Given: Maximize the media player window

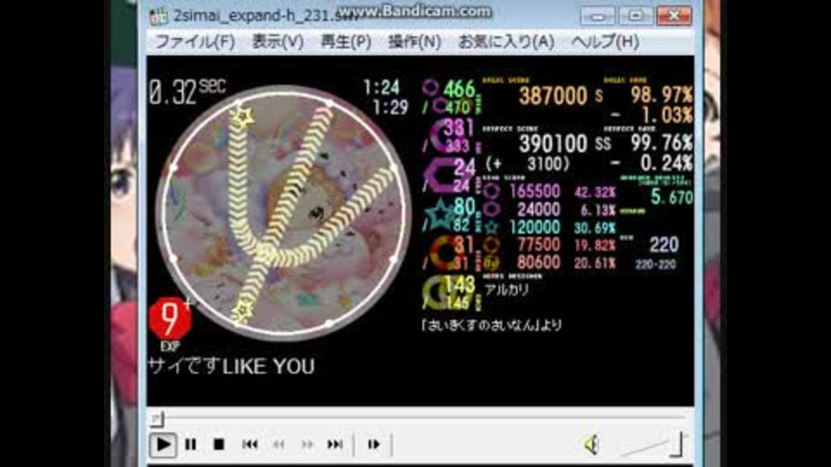Looking at the screenshot, I should (635, 16).
